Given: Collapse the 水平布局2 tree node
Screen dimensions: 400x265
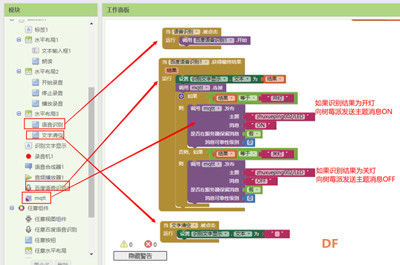Looking at the screenshot, I should click(x=19, y=71).
